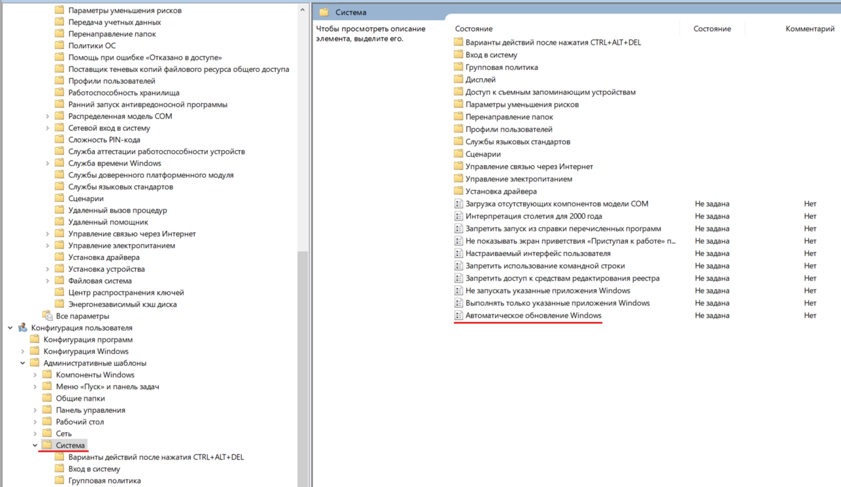Click the Дисплей folder icon in right list

(x=459, y=80)
